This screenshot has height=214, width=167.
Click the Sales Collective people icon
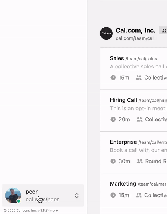pyautogui.click(x=139, y=78)
